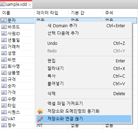The image size is (138, 130).
Task: Select the 사원ID row name
Action: [x=14, y=33]
